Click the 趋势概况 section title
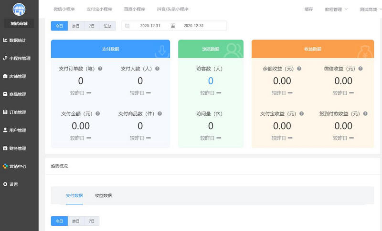The width and height of the screenshot is (382, 231). [59, 166]
